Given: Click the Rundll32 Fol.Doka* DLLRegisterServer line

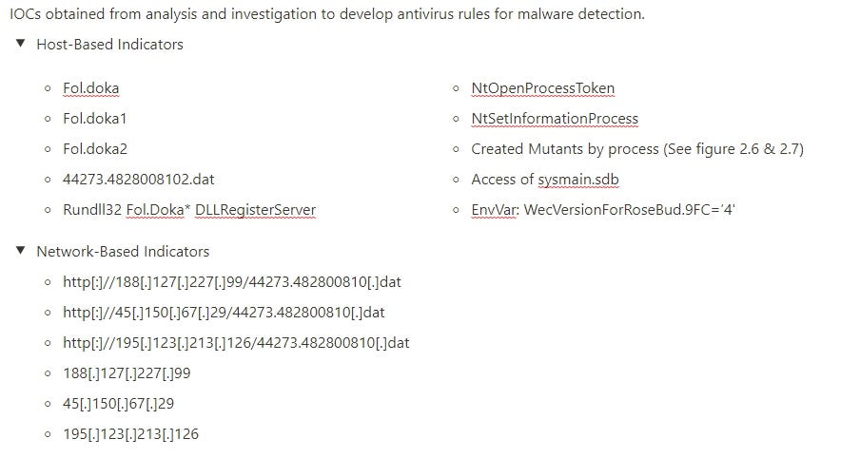Looking at the screenshot, I should pyautogui.click(x=189, y=209).
